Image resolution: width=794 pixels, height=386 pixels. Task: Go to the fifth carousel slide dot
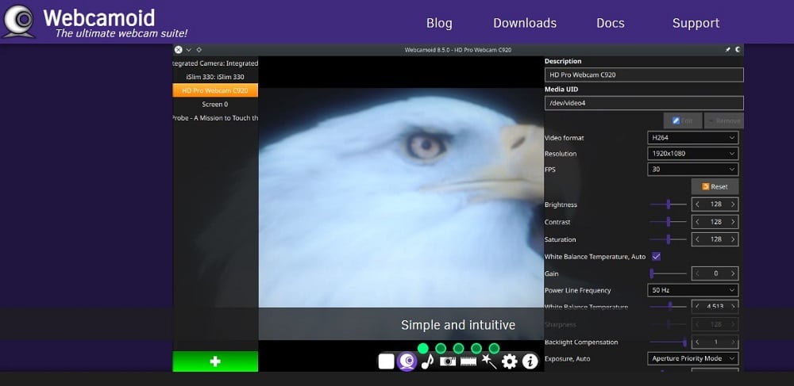(x=494, y=348)
